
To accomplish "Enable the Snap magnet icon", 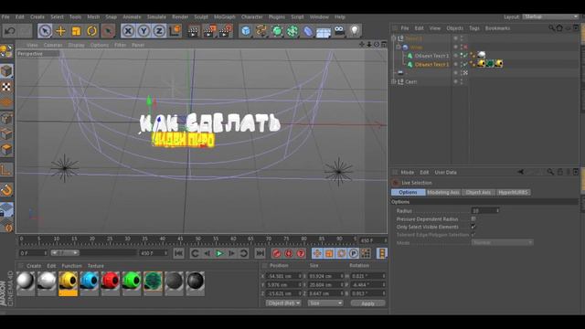I will (6, 190).
